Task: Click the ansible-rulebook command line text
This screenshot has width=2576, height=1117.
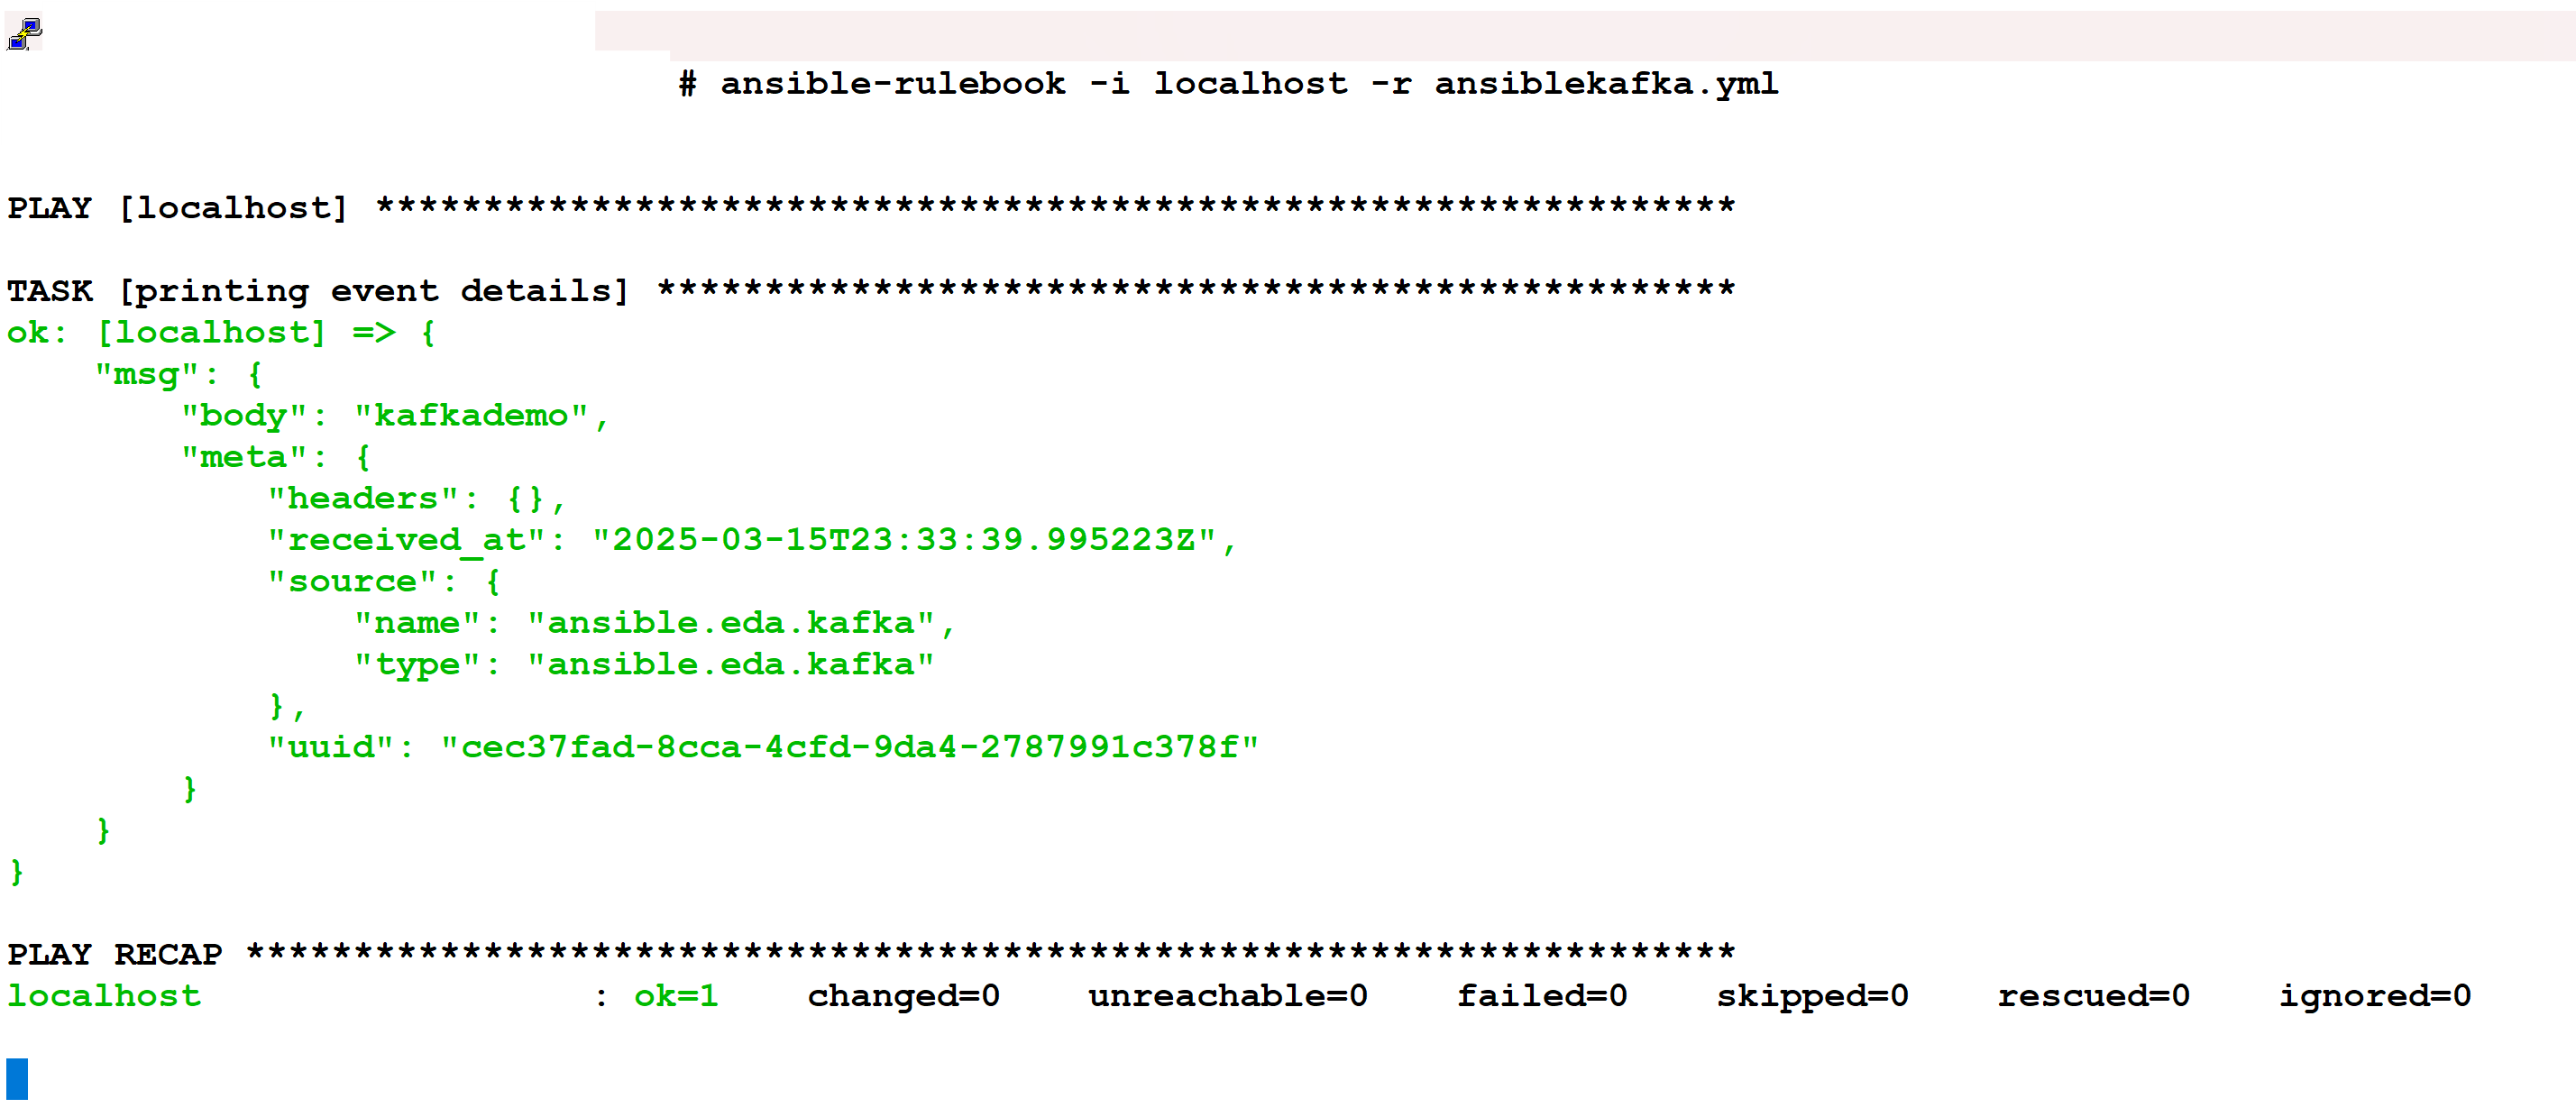Action: click(x=1229, y=84)
